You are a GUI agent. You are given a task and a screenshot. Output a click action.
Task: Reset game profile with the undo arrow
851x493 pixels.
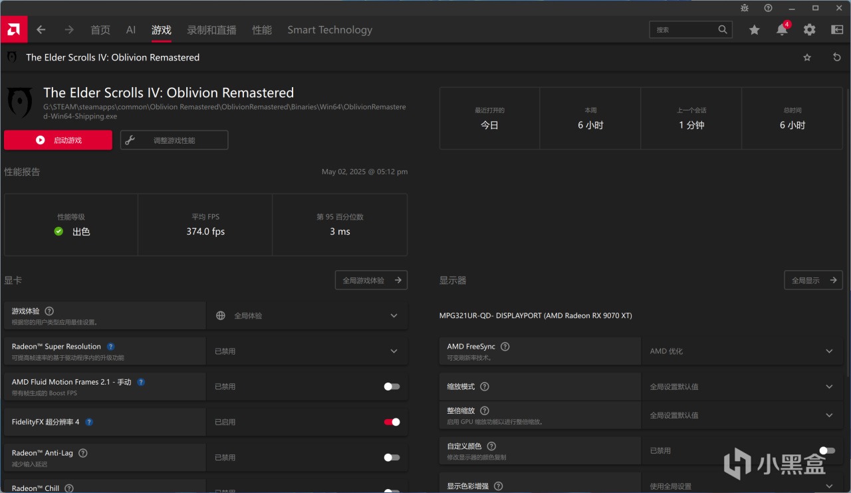[837, 58]
